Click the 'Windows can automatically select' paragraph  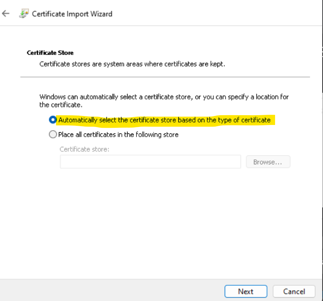[x=164, y=101]
